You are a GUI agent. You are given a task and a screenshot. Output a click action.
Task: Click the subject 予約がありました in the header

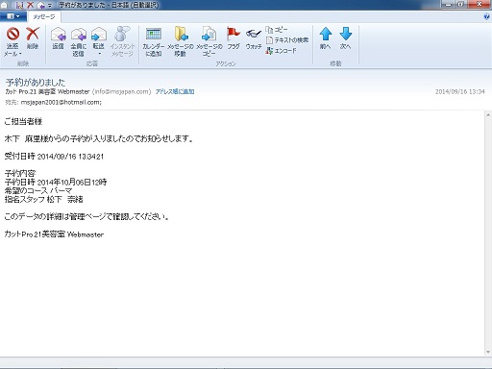click(36, 83)
